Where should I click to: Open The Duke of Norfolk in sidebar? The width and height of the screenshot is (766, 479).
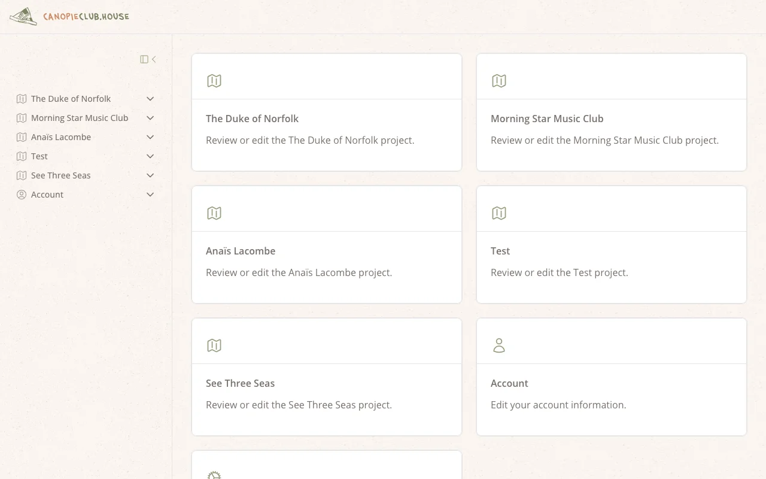[x=71, y=99]
